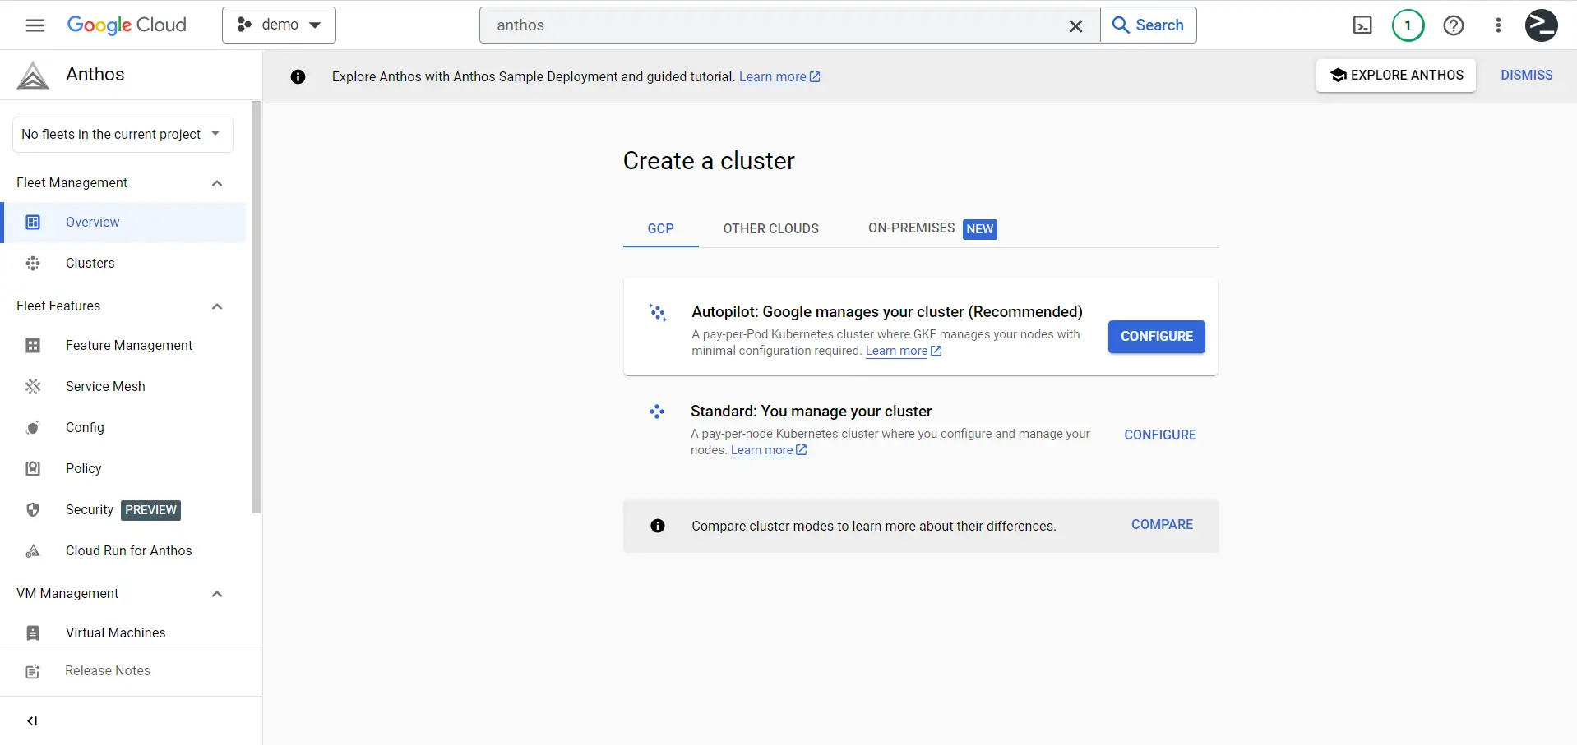Open the help question mark icon
Viewport: 1577px width, 745px height.
click(x=1454, y=25)
